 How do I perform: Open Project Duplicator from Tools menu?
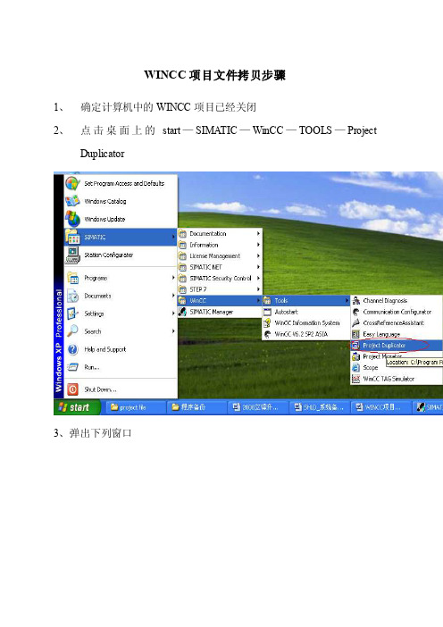tap(397, 345)
